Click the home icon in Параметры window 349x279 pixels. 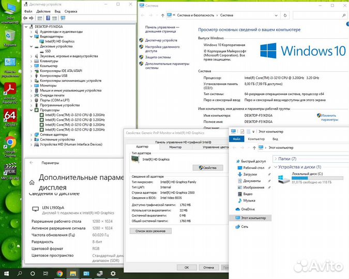32,182
